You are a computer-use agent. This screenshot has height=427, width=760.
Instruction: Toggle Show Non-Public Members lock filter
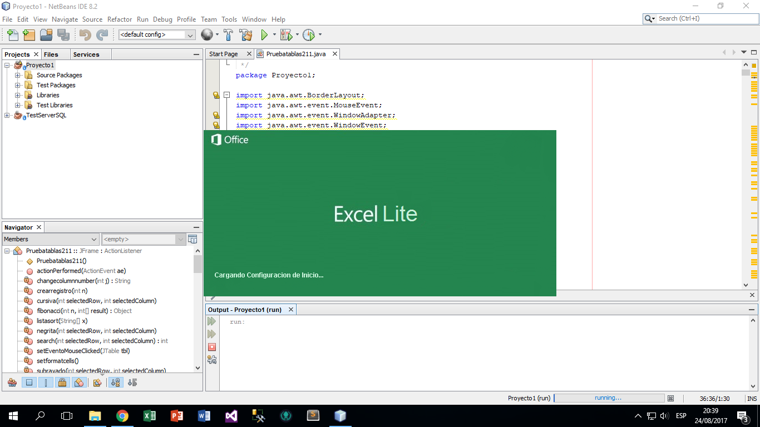click(x=62, y=383)
